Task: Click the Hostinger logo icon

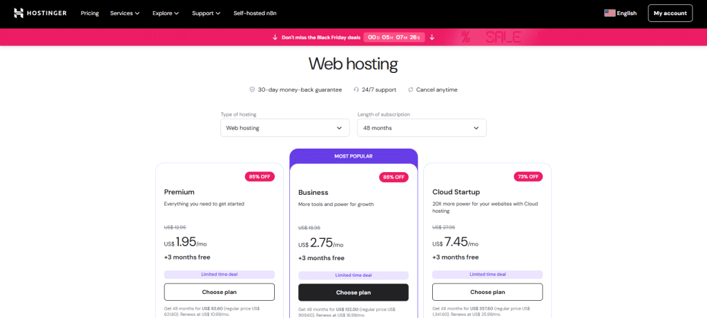Action: [x=19, y=13]
